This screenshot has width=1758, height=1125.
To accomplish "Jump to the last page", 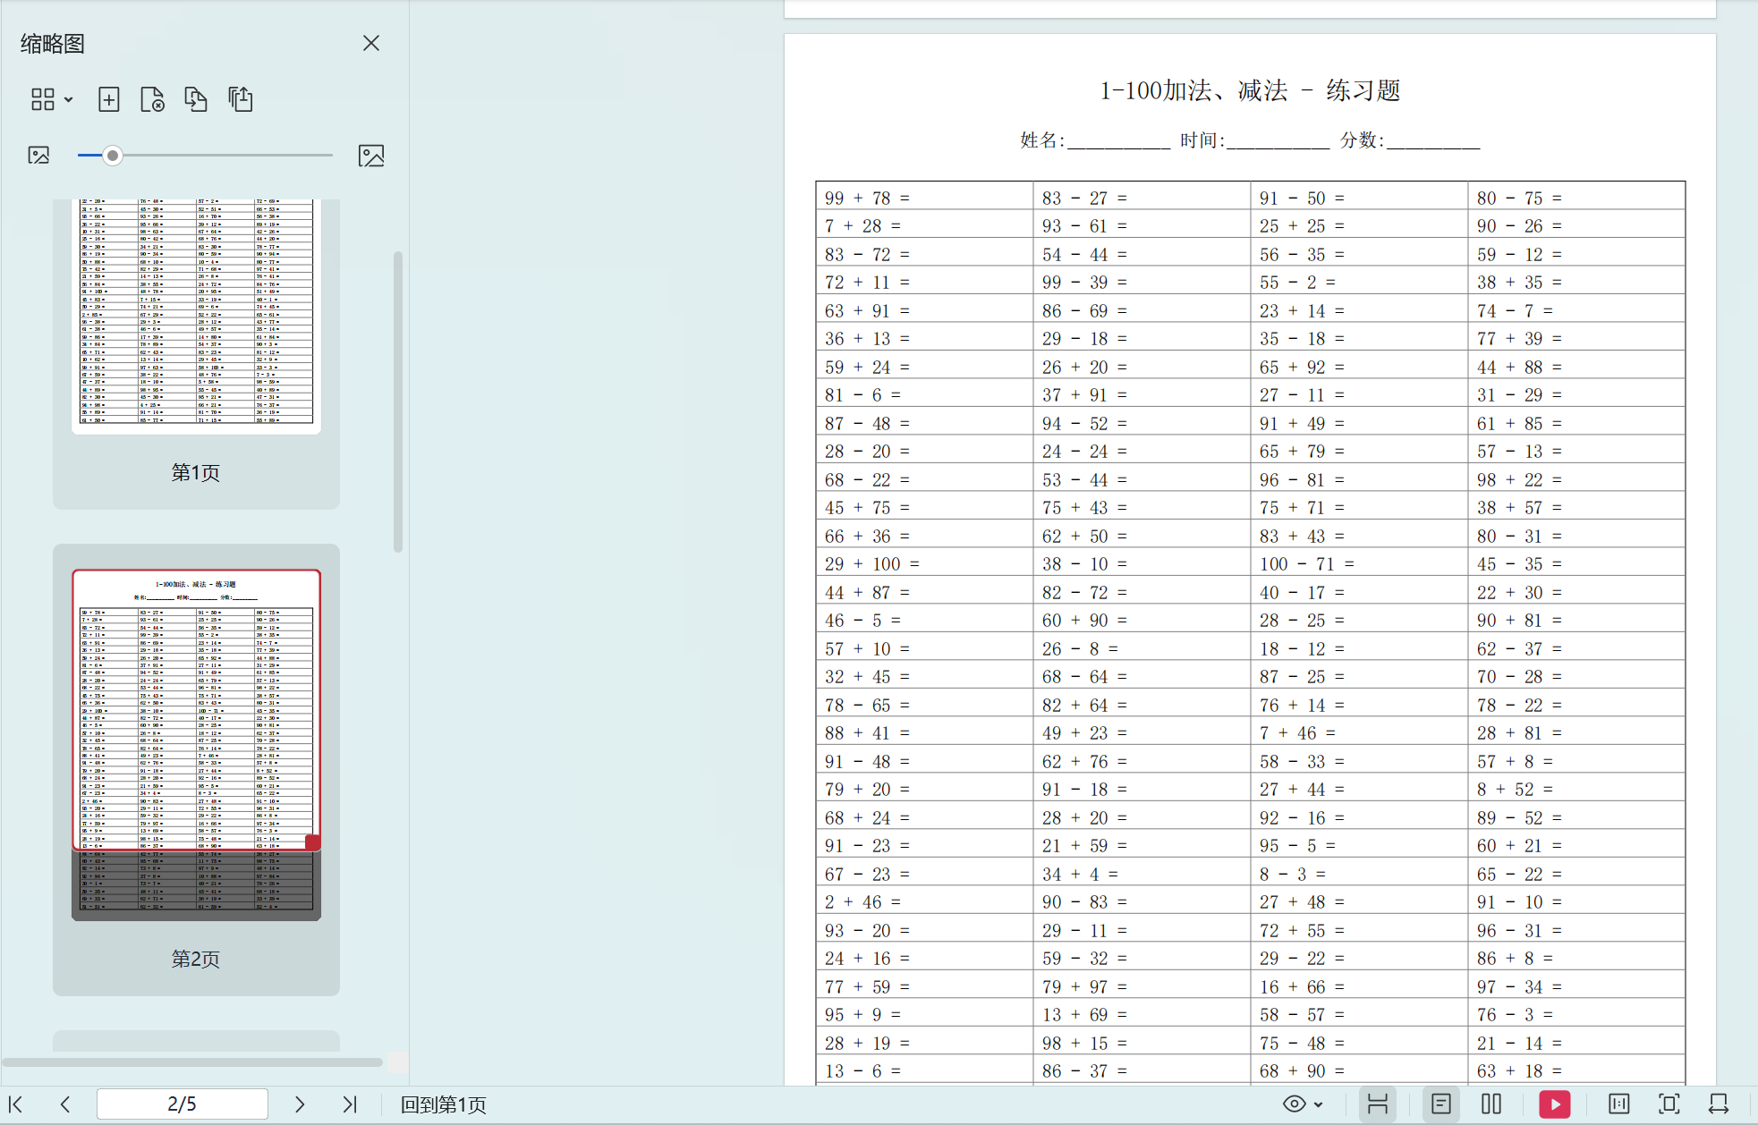I will coord(350,1104).
